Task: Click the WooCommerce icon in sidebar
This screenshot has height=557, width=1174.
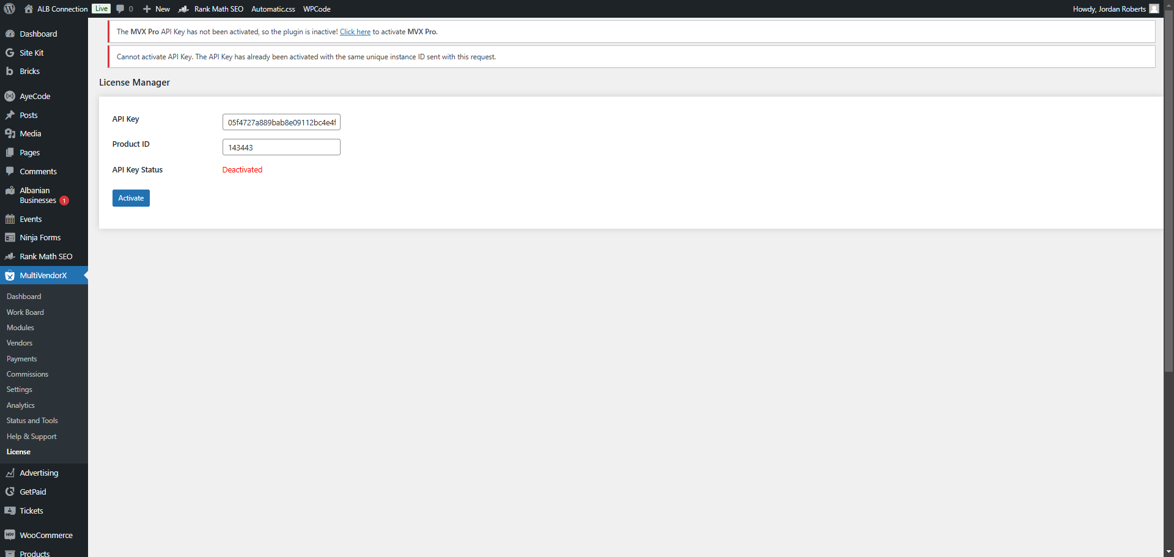Action: click(10, 535)
